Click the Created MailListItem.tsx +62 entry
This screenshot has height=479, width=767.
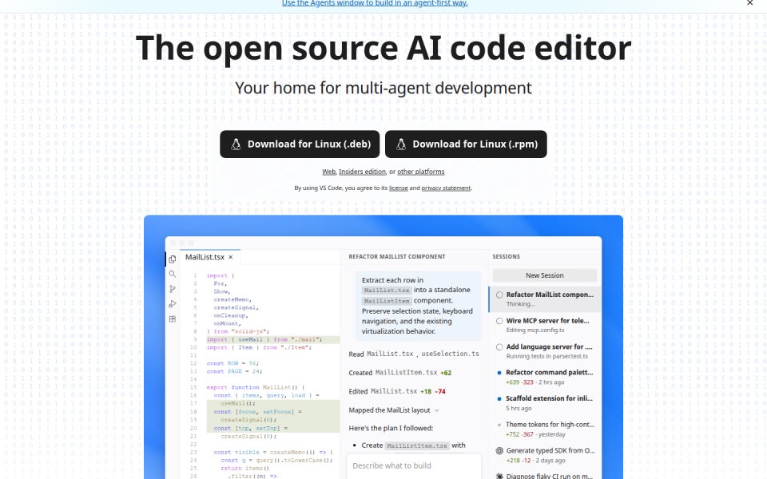tap(400, 373)
